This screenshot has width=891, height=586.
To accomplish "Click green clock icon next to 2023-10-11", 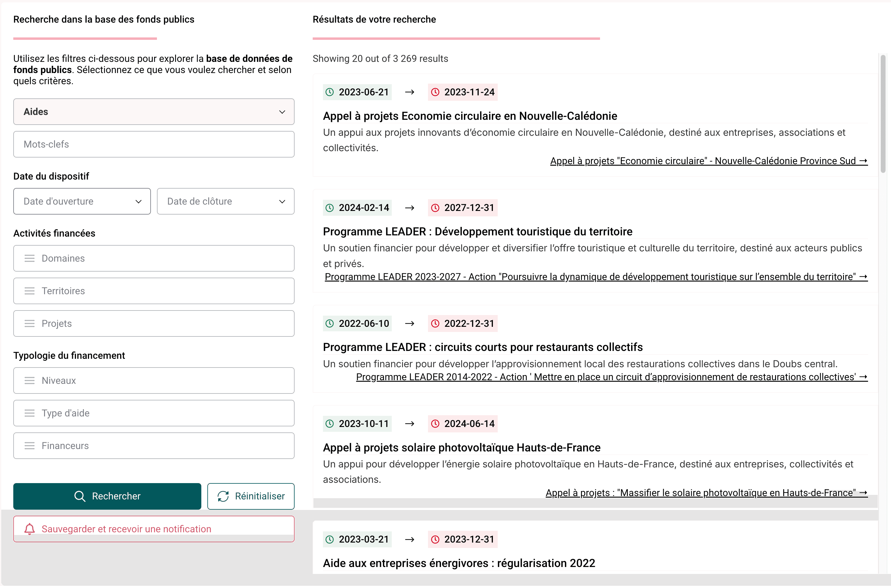I will click(x=329, y=424).
